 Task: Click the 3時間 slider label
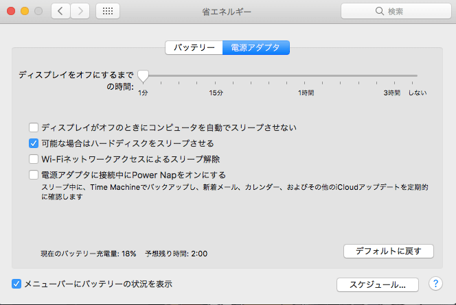[x=391, y=93]
